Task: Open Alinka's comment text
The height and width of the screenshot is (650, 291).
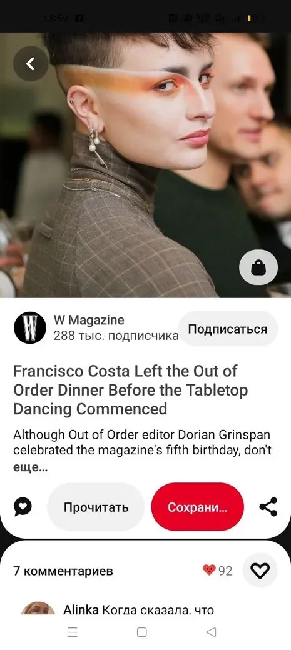Action: tap(139, 610)
